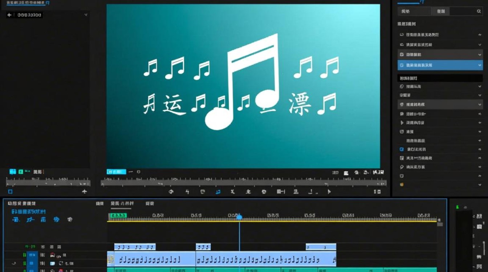This screenshot has height=272, width=488.
Task: Click the audio level meter at timeline right
Action: click(463, 241)
